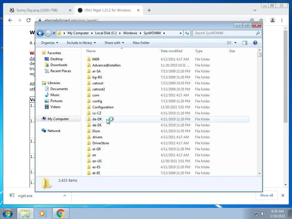This screenshot has height=219, width=292.
Task: Select My Computer in navigation pane
Action: point(58,119)
